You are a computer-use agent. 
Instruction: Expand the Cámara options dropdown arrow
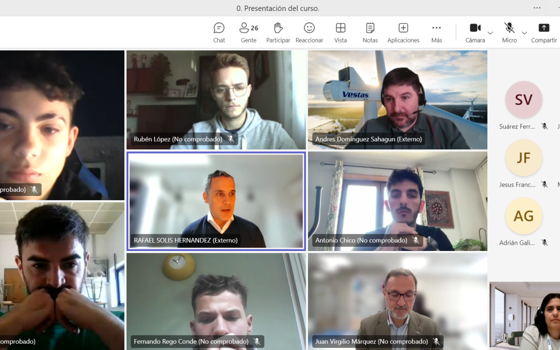(x=490, y=33)
